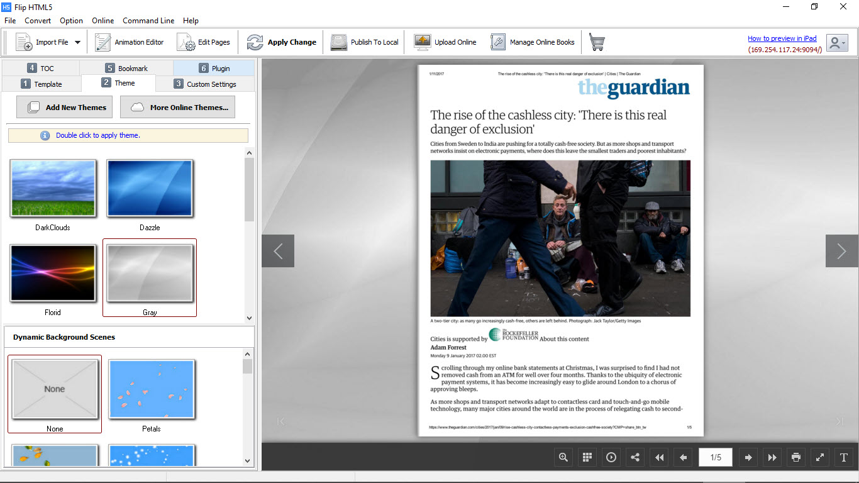Switch to the Template tab
The width and height of the screenshot is (859, 483).
(x=42, y=84)
